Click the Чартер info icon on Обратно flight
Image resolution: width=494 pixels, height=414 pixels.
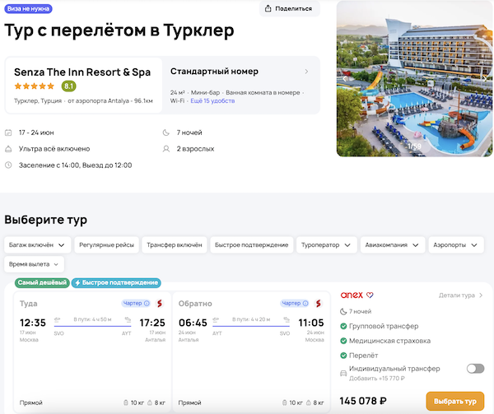pyautogui.click(x=306, y=304)
